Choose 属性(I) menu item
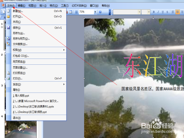Viewport: 184px width, 138px height. pyautogui.click(x=36, y=90)
